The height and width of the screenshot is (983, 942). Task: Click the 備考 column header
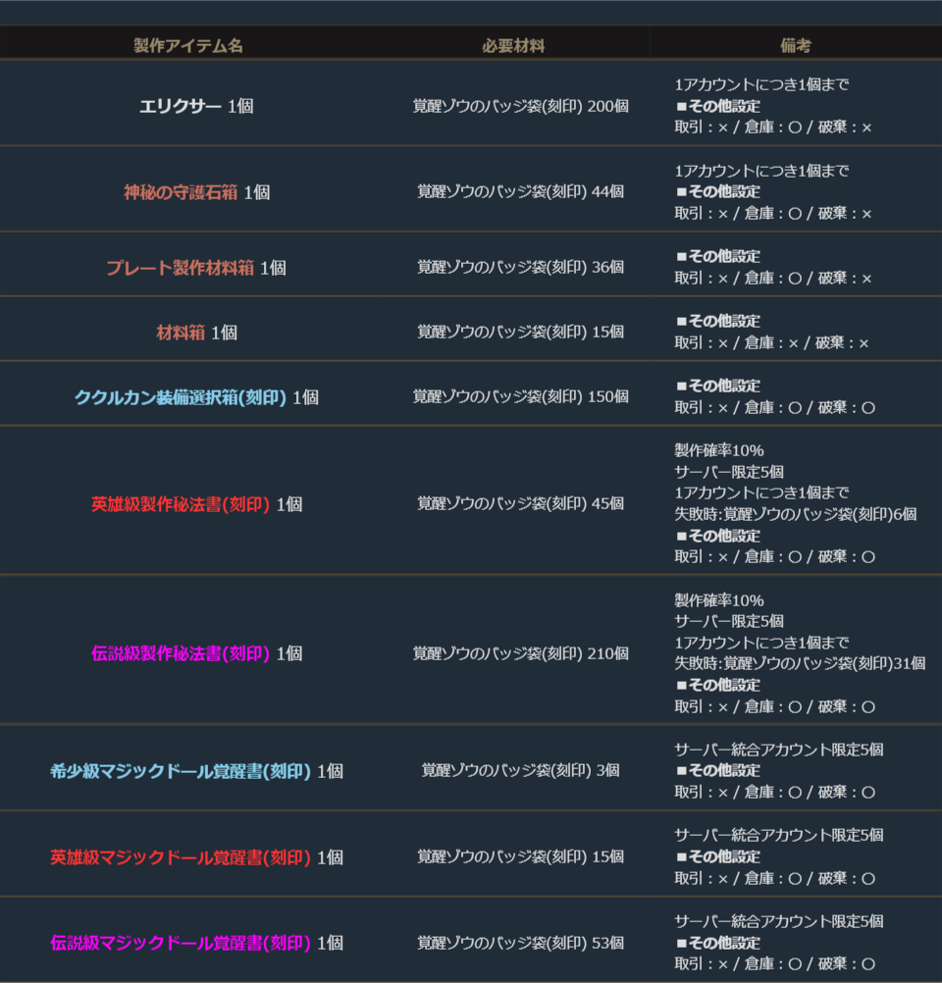click(795, 45)
